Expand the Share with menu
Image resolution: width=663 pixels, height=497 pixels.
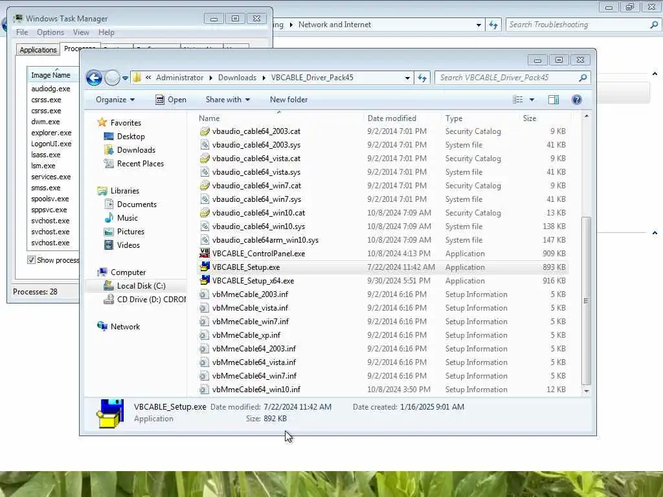pyautogui.click(x=227, y=100)
